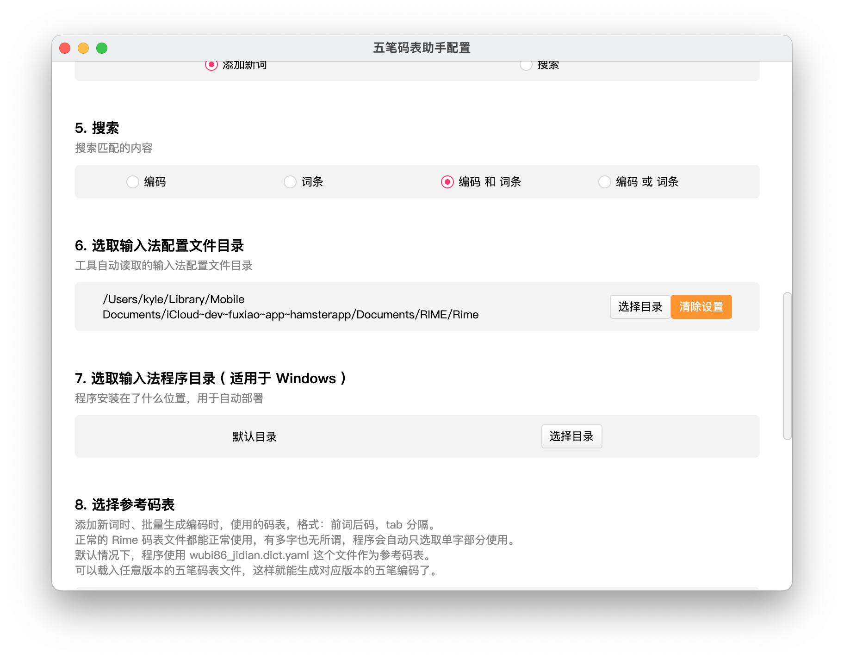The width and height of the screenshot is (844, 659).
Task: Enable 编码 或 词条 matching
Action: (x=604, y=182)
